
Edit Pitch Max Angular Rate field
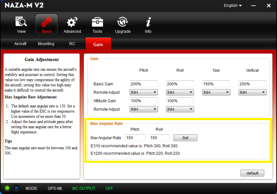tap(135, 138)
